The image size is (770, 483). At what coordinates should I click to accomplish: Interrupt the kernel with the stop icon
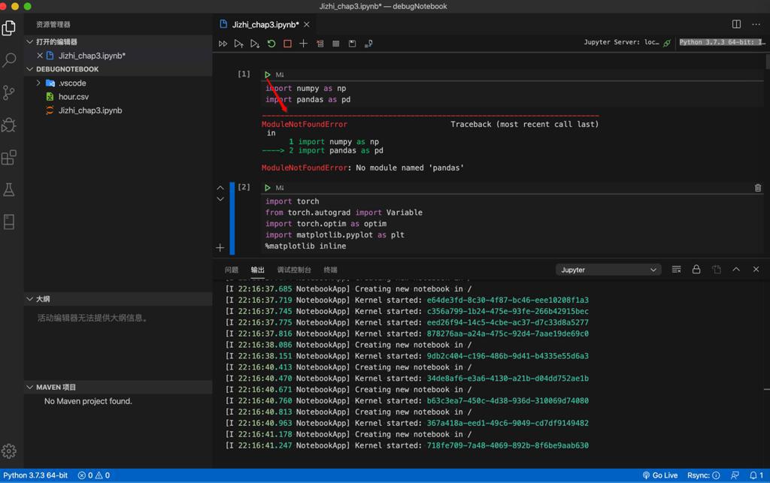coord(287,44)
